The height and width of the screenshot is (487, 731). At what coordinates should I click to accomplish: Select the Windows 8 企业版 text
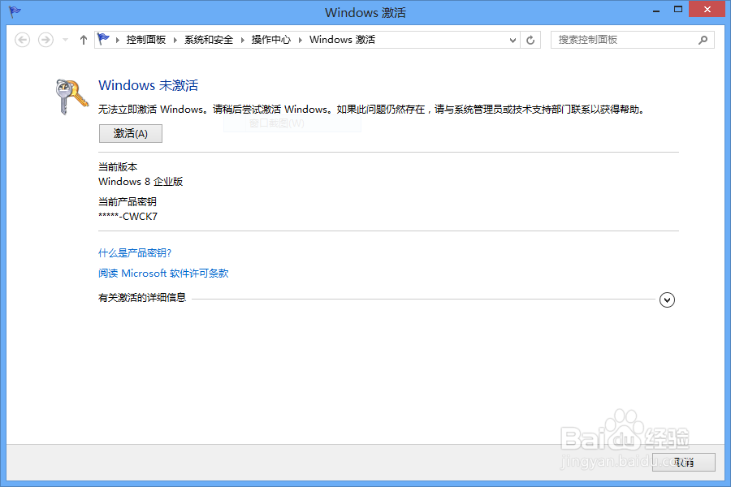click(141, 181)
